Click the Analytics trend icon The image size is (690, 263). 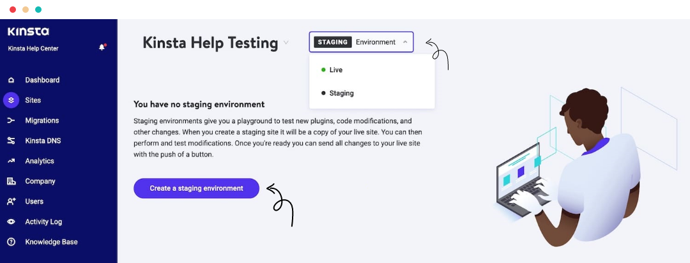click(x=11, y=161)
